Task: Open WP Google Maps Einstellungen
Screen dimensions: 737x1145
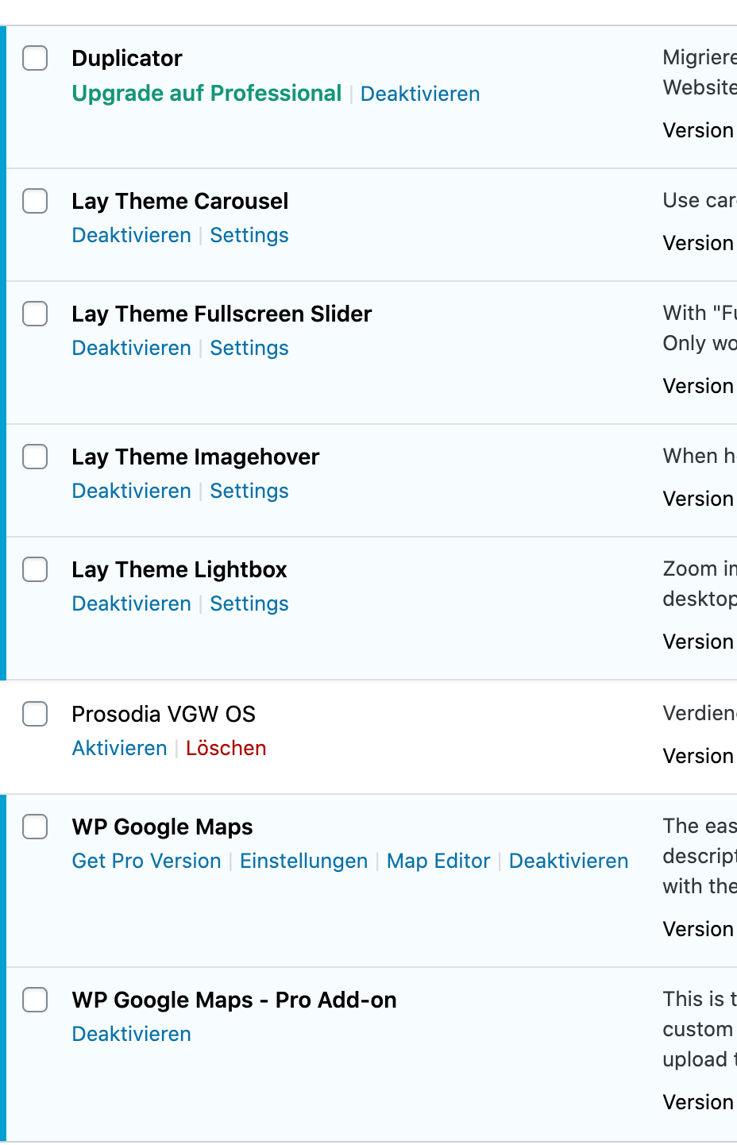Action: [x=303, y=861]
